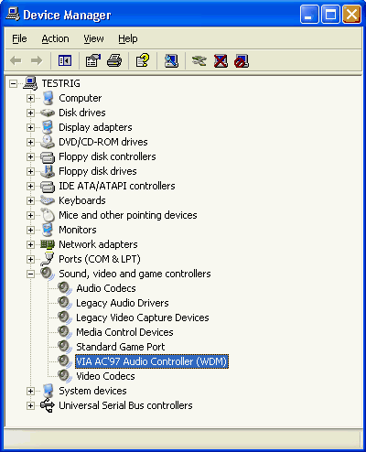Click the Properties toolbar icon
The height and width of the screenshot is (452, 366).
[x=93, y=60]
